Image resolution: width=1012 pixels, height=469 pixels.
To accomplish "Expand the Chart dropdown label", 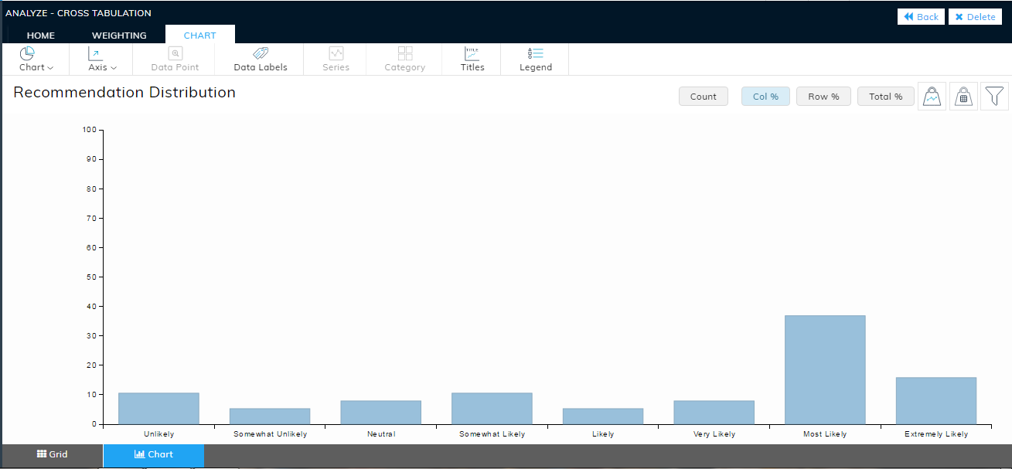I will tap(36, 67).
